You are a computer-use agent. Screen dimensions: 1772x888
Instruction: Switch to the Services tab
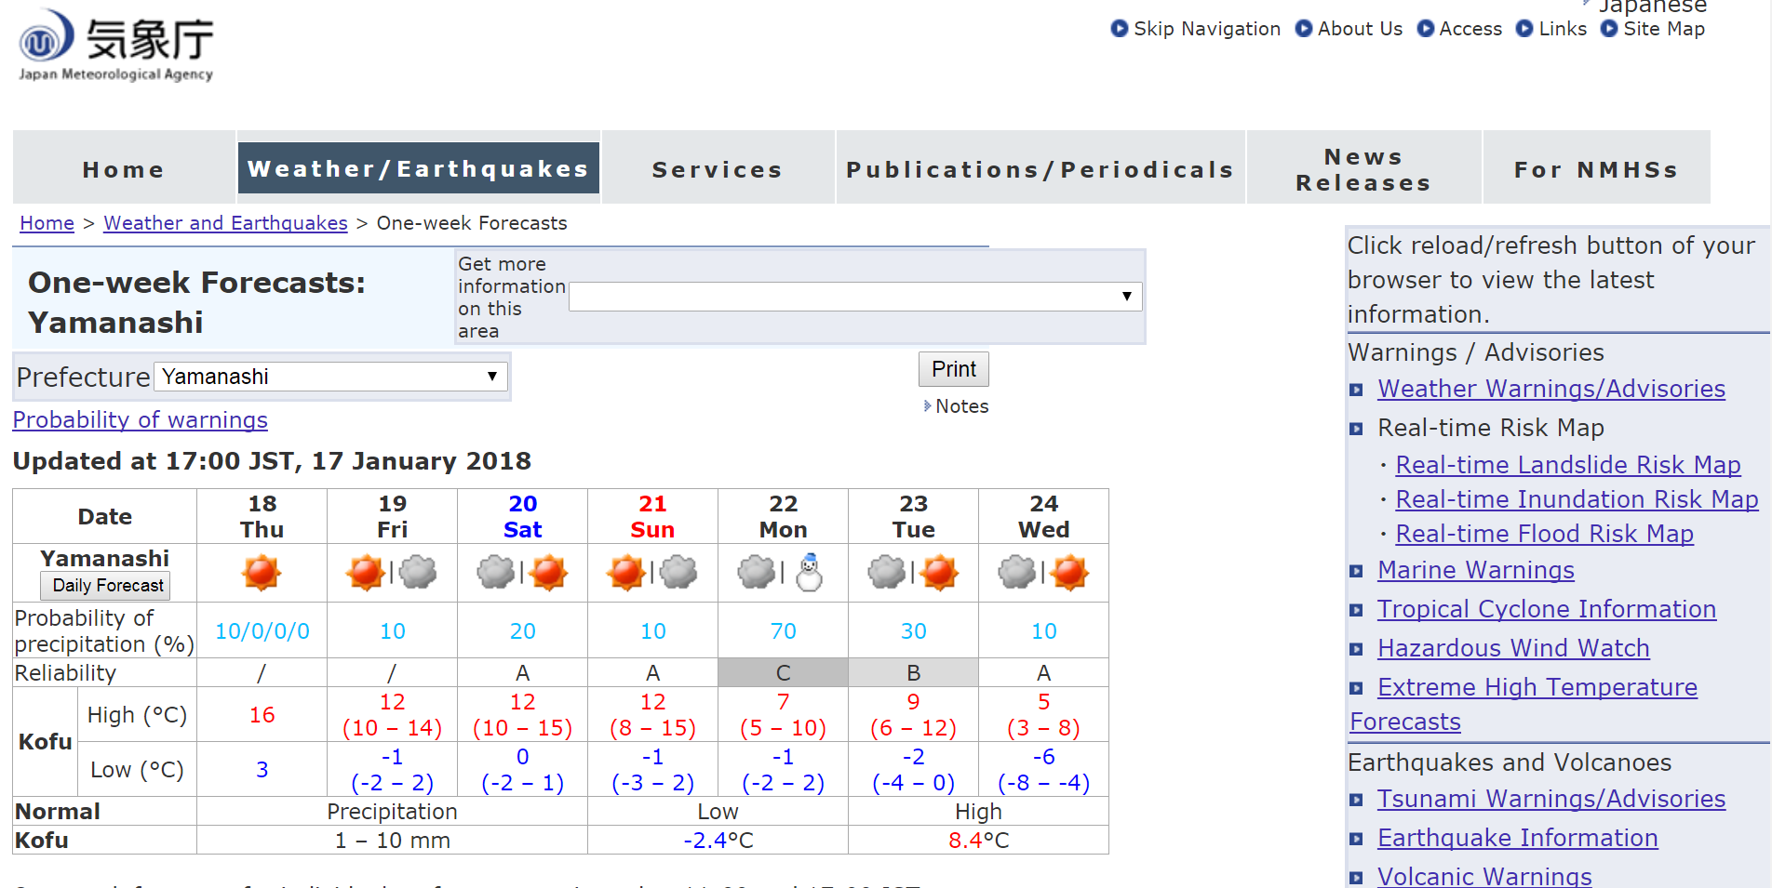[x=718, y=169]
